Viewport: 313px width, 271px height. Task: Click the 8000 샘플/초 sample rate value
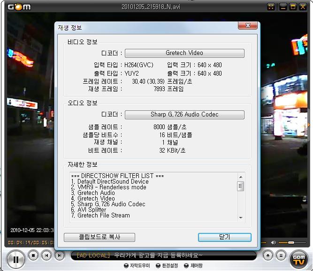click(x=170, y=127)
